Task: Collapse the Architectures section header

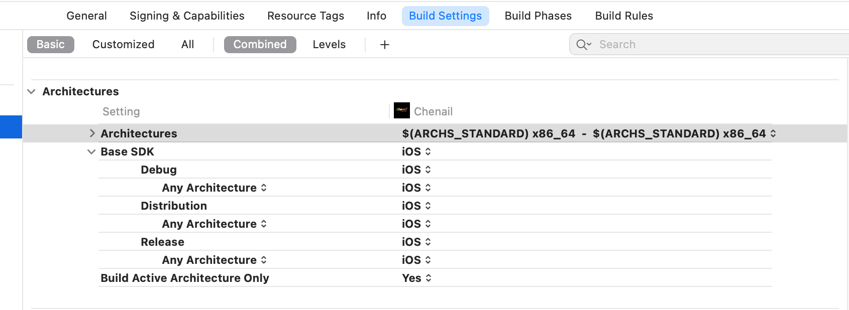Action: (31, 91)
